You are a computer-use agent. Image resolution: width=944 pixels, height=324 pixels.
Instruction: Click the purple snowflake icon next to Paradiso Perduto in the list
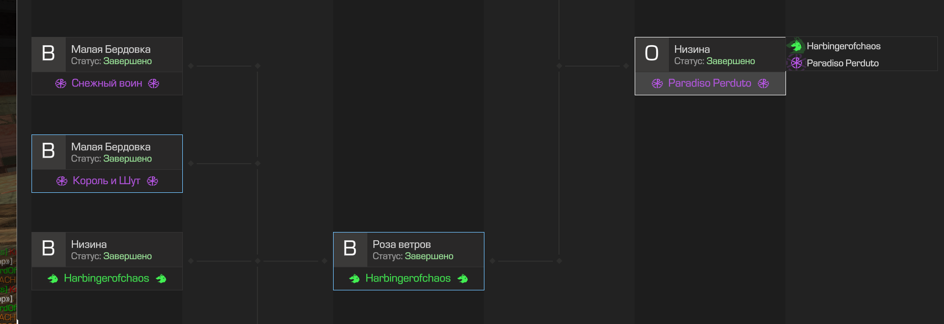click(x=796, y=63)
